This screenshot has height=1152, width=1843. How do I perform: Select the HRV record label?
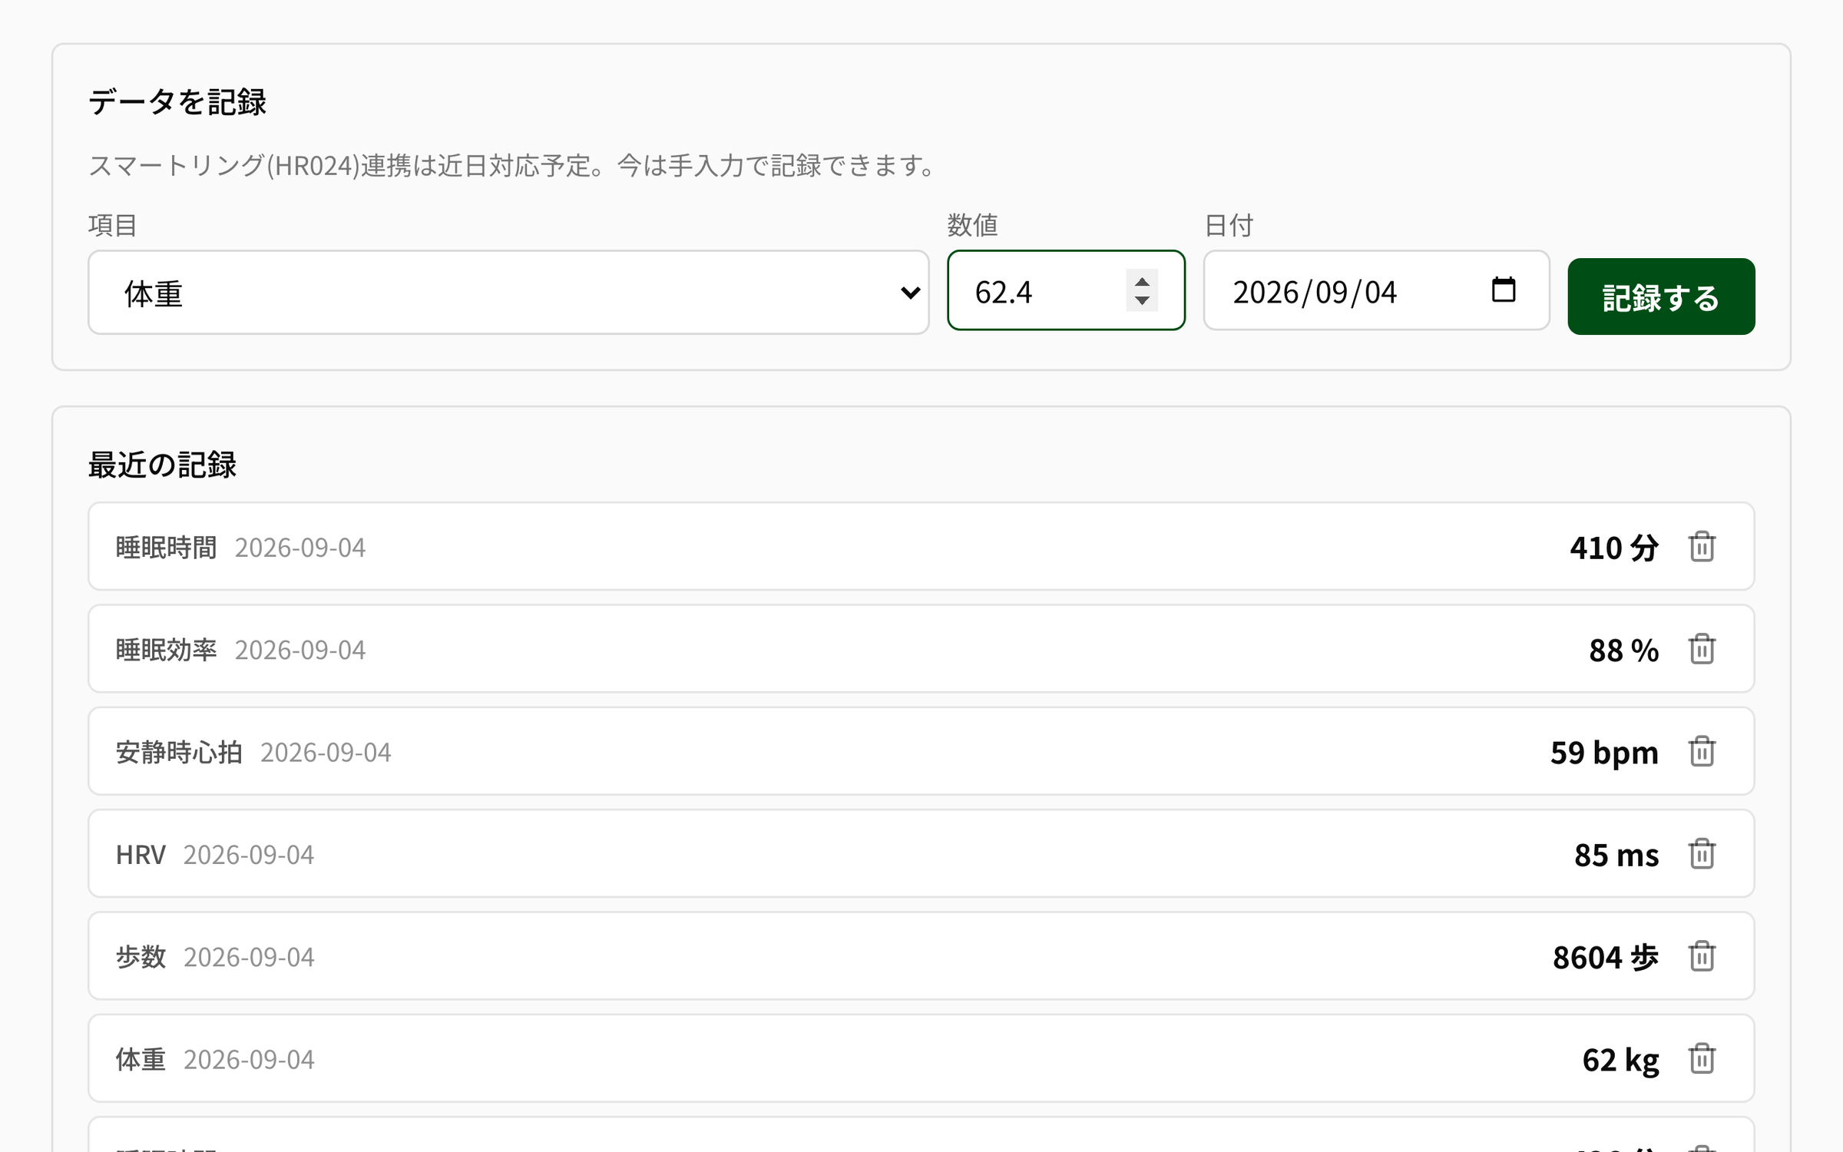click(141, 855)
